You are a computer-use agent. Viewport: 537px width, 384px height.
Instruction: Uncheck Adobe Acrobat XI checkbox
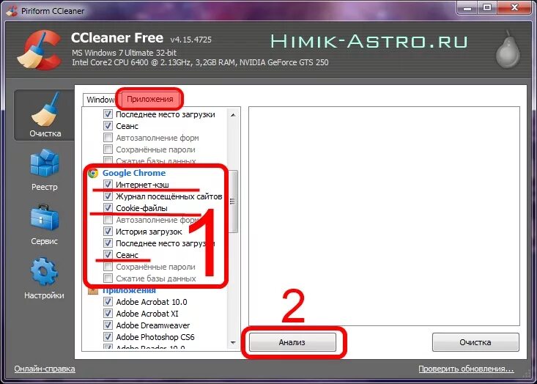[x=108, y=314]
